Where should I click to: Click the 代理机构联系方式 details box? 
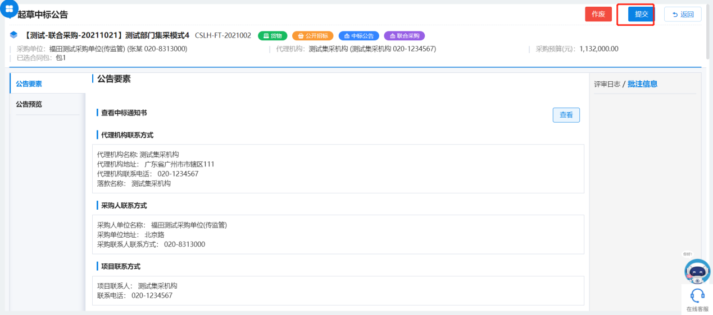pyautogui.click(x=338, y=169)
